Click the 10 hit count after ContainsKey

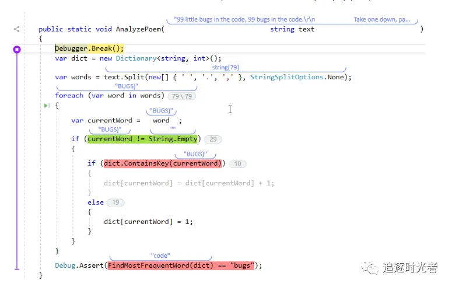tap(237, 164)
